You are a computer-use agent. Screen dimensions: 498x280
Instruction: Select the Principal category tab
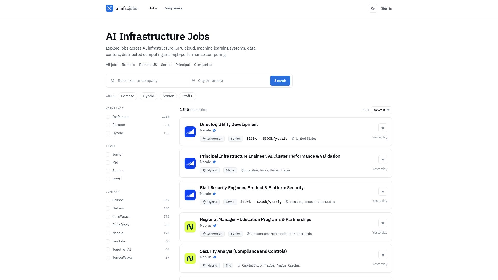(x=183, y=65)
